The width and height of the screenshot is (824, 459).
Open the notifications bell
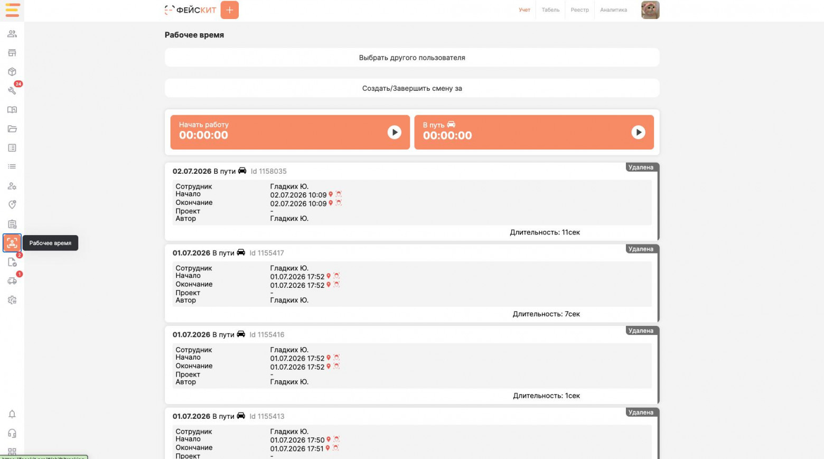[12, 414]
